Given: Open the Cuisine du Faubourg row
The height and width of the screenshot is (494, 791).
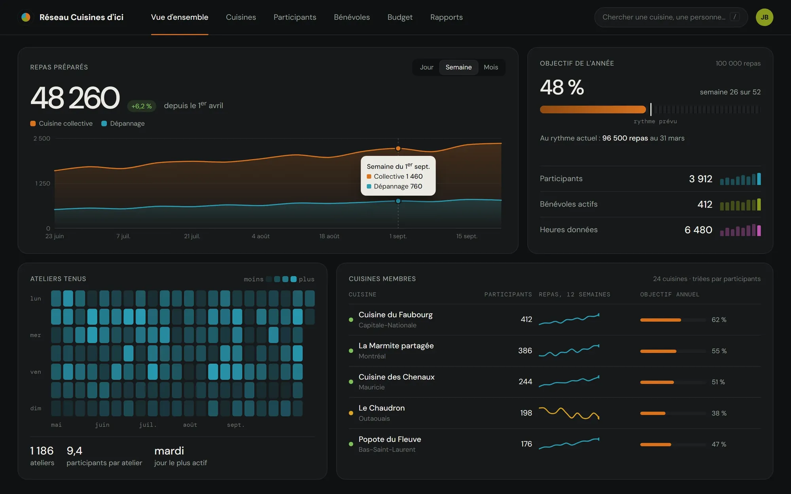Looking at the screenshot, I should [x=554, y=319].
